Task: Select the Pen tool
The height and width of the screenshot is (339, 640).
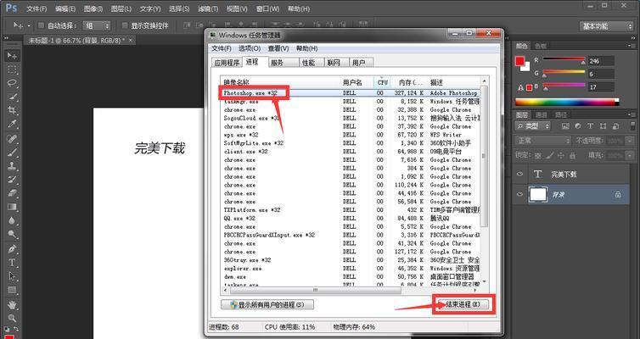Action: pos(12,249)
